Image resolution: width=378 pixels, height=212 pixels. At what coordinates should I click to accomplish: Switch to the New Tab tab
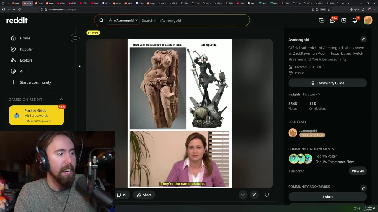[16, 3]
